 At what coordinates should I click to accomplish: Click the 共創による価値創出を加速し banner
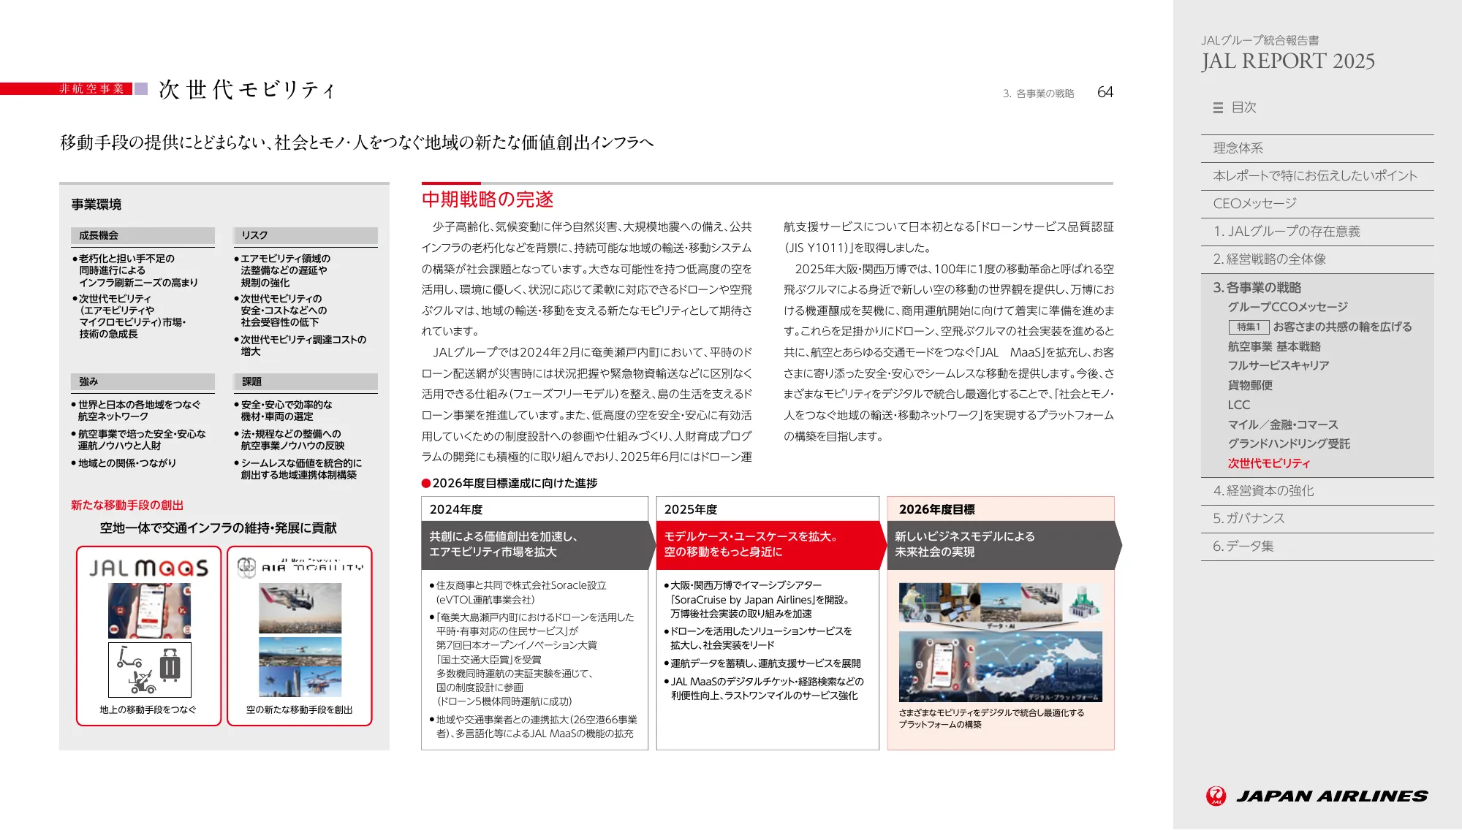[538, 545]
